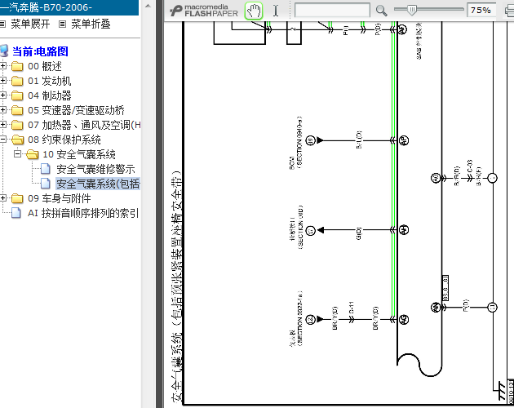The image size is (514, 408).
Task: Expand the 00 概述 node
Action: coord(3,66)
